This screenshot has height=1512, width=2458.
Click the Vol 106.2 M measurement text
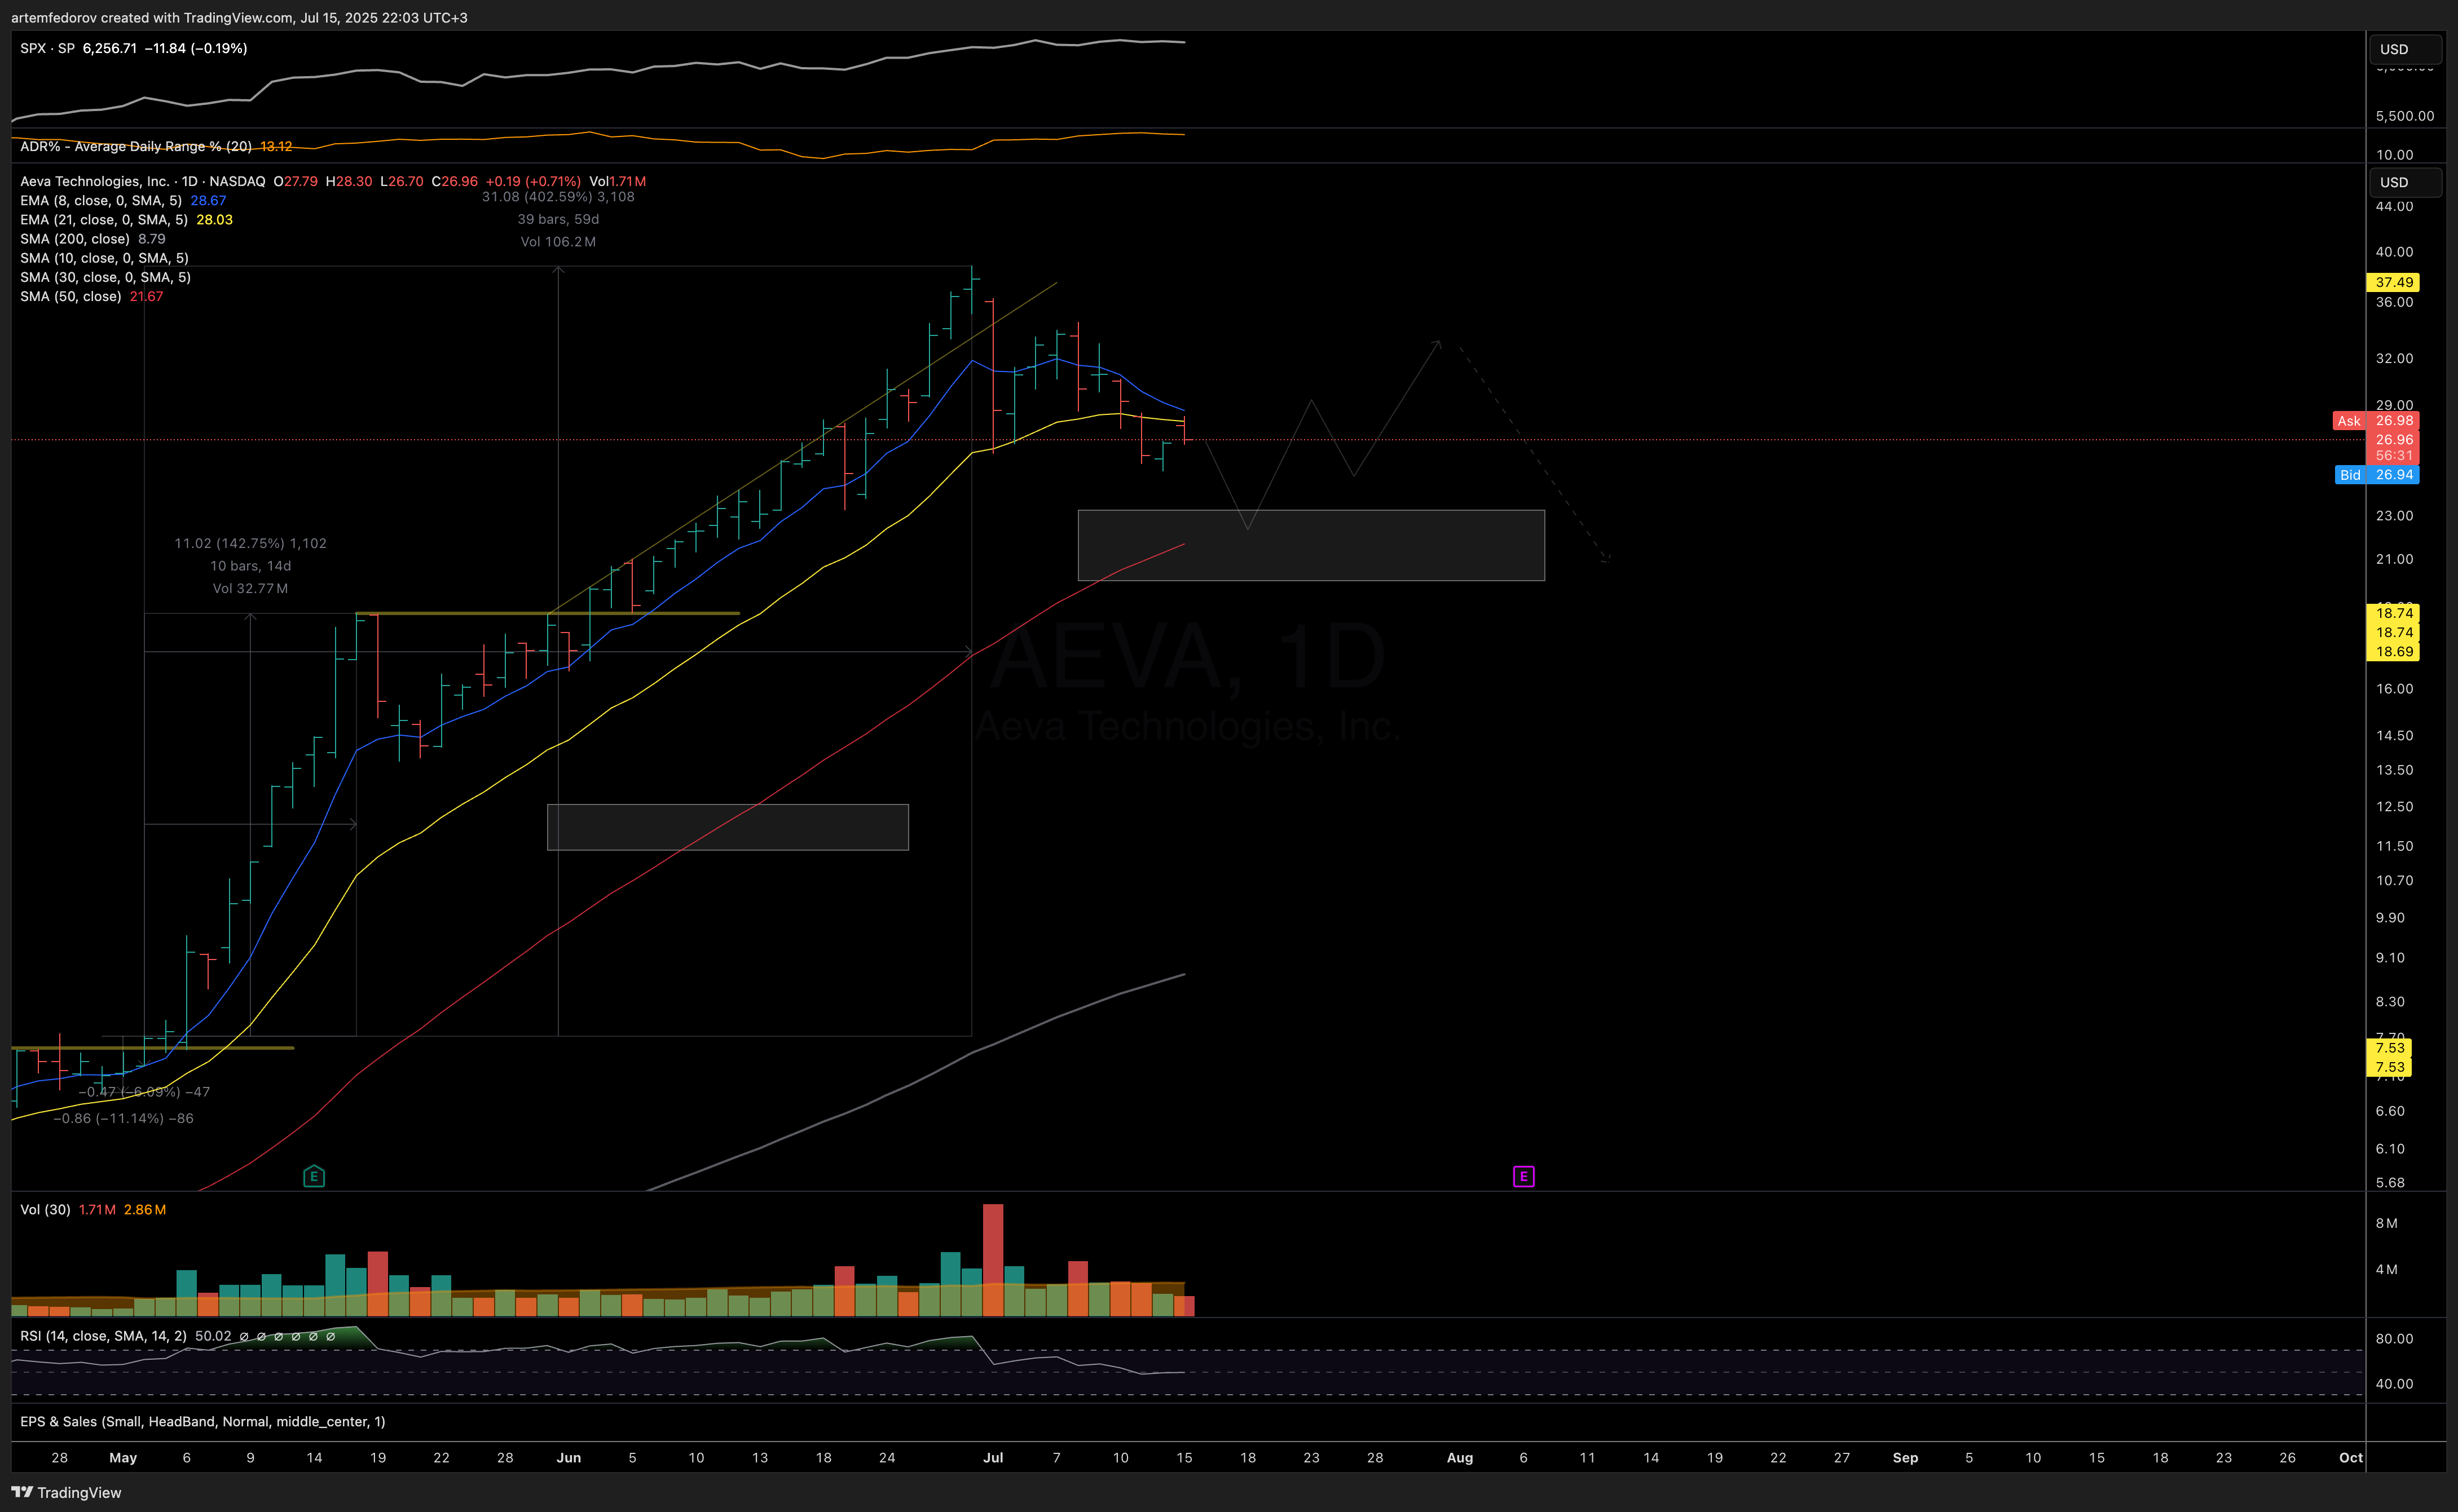pyautogui.click(x=558, y=241)
